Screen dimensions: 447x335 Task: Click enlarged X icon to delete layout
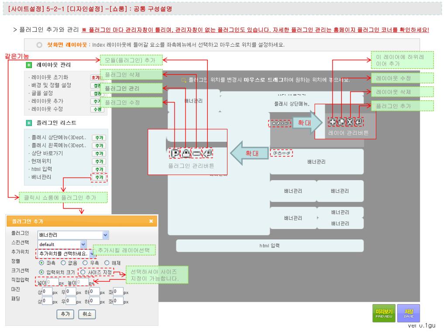pos(350,122)
